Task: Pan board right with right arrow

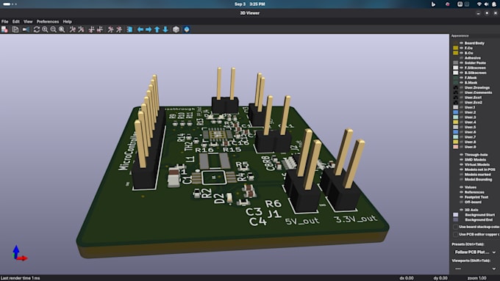Action: pos(149,29)
